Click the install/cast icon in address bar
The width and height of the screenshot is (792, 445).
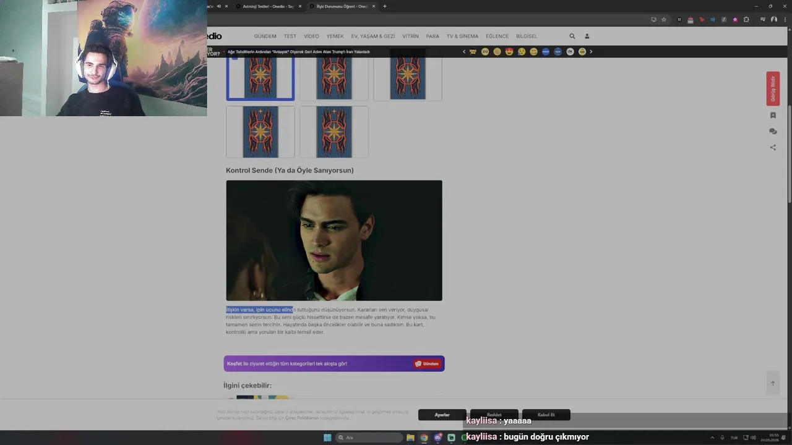[653, 20]
